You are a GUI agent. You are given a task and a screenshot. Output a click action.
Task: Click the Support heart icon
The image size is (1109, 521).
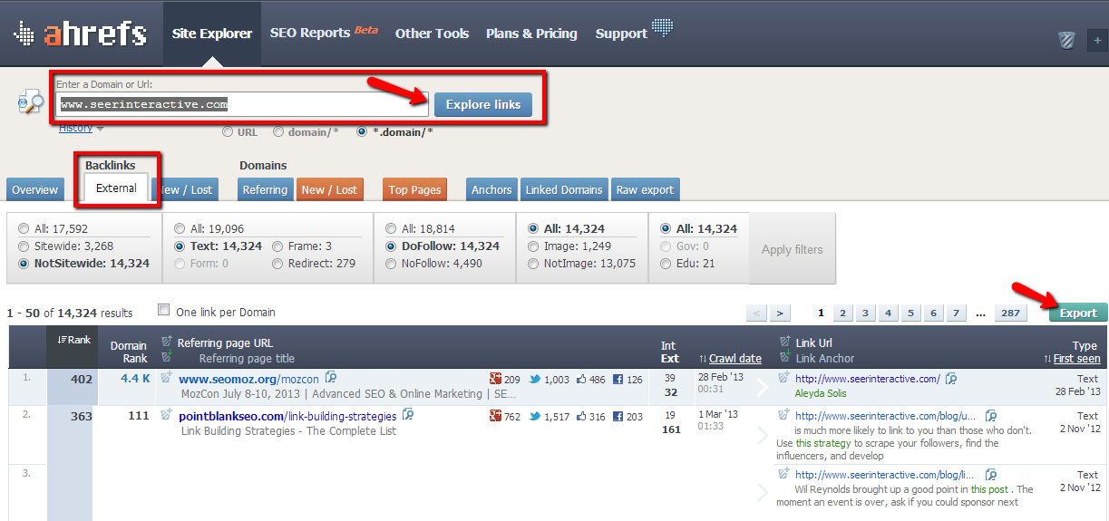[x=664, y=28]
